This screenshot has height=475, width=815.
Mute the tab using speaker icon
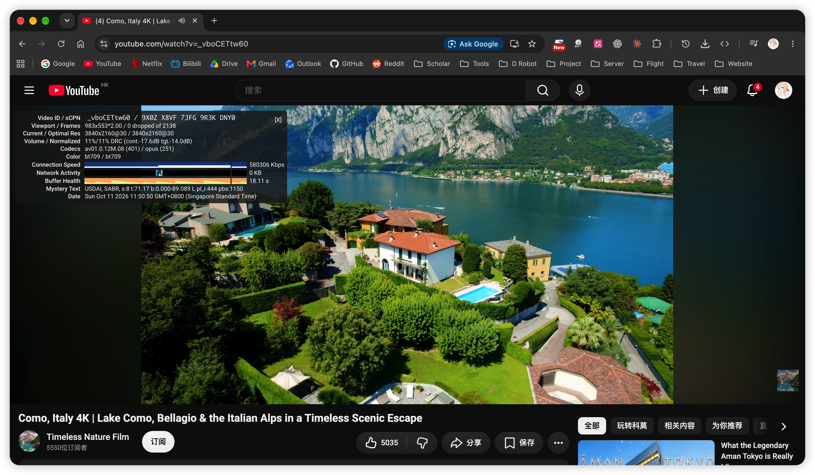(x=182, y=21)
